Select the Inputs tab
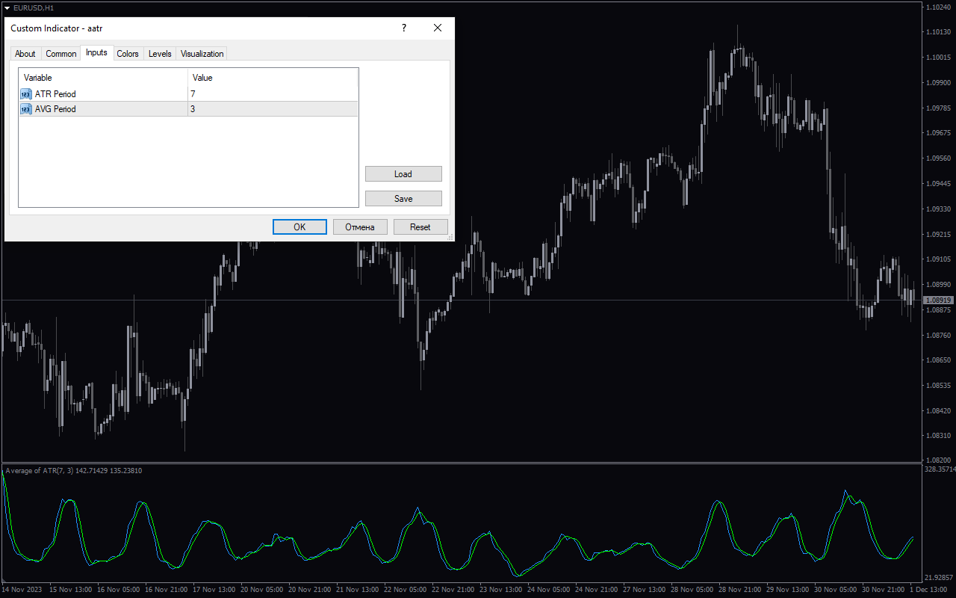 click(x=96, y=52)
